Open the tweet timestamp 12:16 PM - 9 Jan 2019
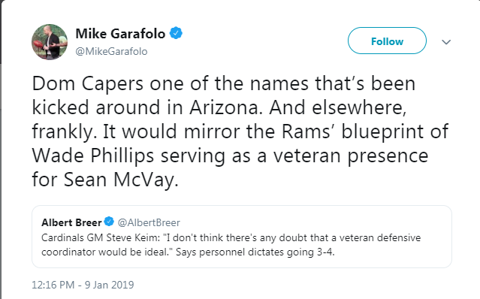 click(x=83, y=285)
